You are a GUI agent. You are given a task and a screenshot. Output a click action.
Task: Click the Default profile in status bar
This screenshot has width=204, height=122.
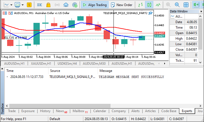66,119
